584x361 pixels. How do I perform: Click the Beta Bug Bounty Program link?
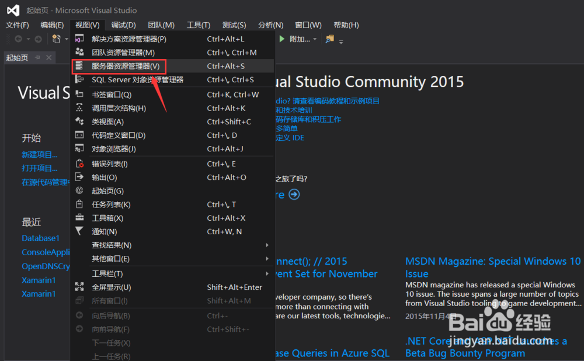[x=465, y=353]
